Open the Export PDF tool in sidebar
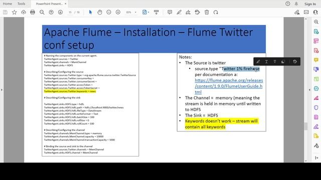The height and width of the screenshot is (180, 321). click(x=316, y=31)
